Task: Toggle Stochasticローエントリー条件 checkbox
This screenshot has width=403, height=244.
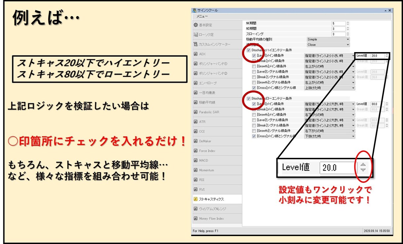Action: pos(249,99)
